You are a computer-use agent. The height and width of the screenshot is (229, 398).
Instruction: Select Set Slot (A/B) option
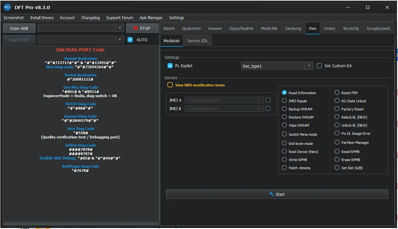tap(337, 168)
